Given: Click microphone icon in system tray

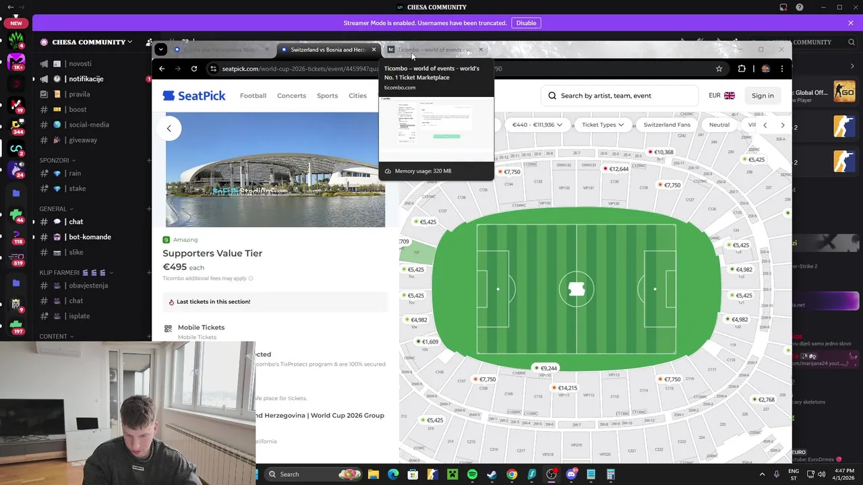Looking at the screenshot, I should coord(777,474).
